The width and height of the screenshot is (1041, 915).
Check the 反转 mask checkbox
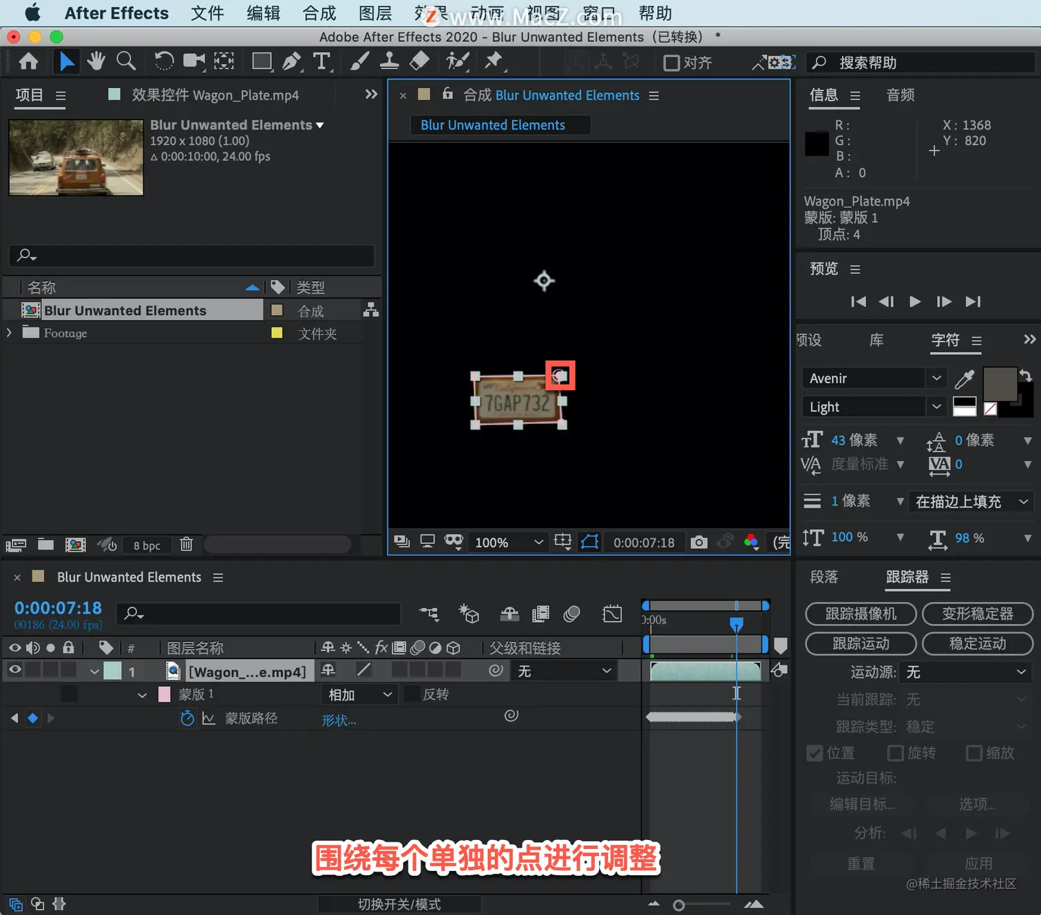click(x=411, y=694)
